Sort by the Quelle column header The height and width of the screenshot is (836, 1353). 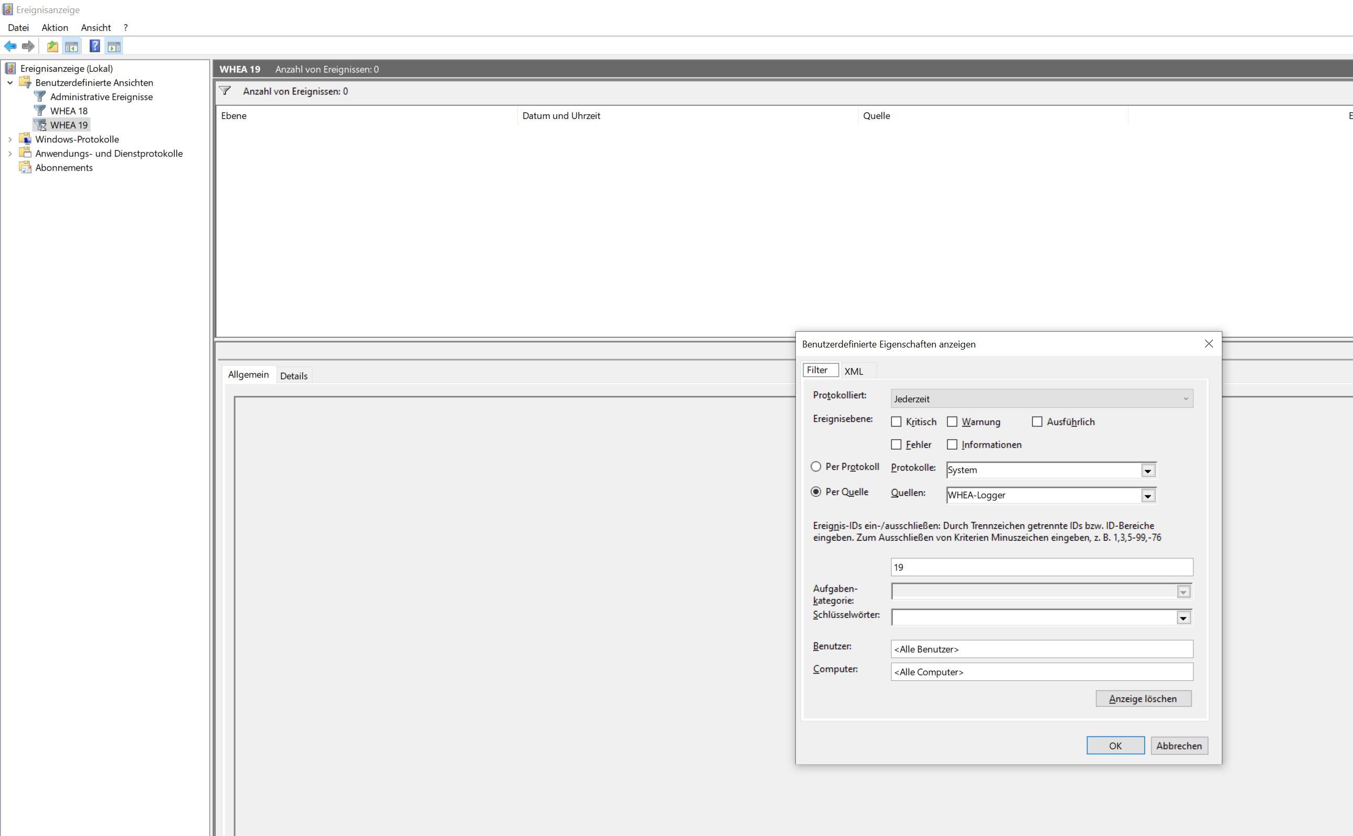pos(993,115)
